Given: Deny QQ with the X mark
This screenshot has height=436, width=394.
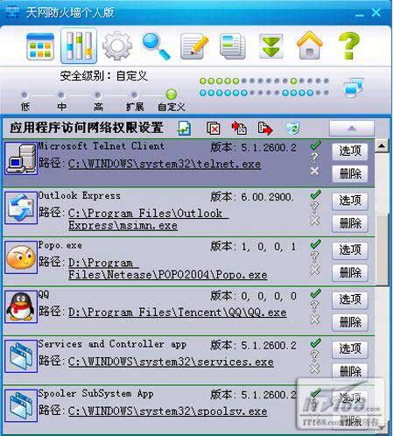Looking at the screenshot, I should click(x=314, y=320).
